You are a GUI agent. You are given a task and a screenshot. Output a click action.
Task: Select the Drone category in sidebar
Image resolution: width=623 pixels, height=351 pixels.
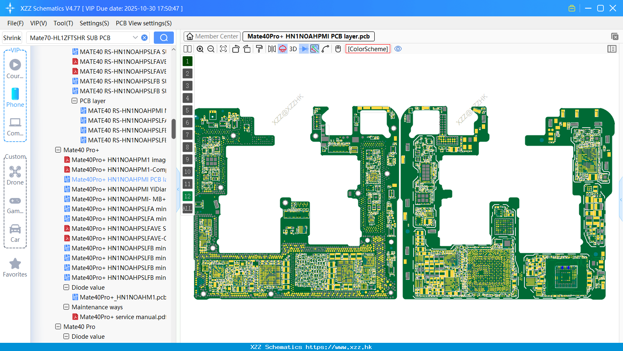(15, 175)
